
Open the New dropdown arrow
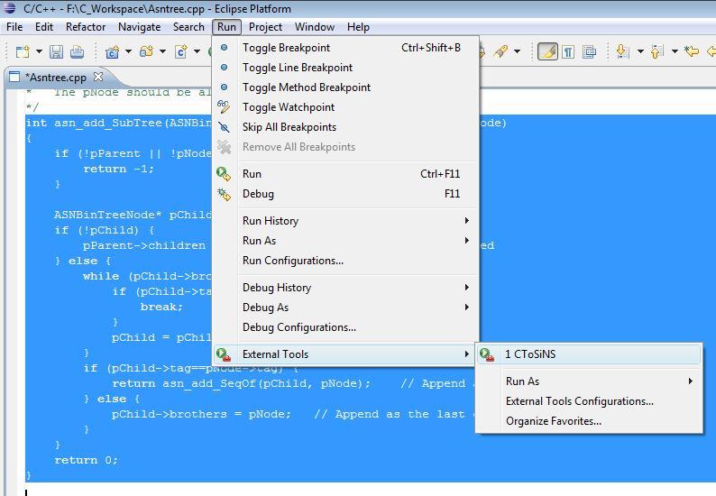[40, 51]
